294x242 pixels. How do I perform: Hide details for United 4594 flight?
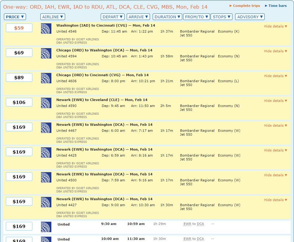[275, 51]
